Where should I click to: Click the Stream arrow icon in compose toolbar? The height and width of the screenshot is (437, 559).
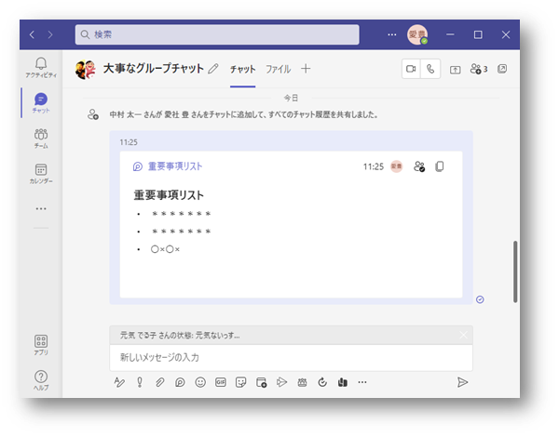(x=281, y=382)
